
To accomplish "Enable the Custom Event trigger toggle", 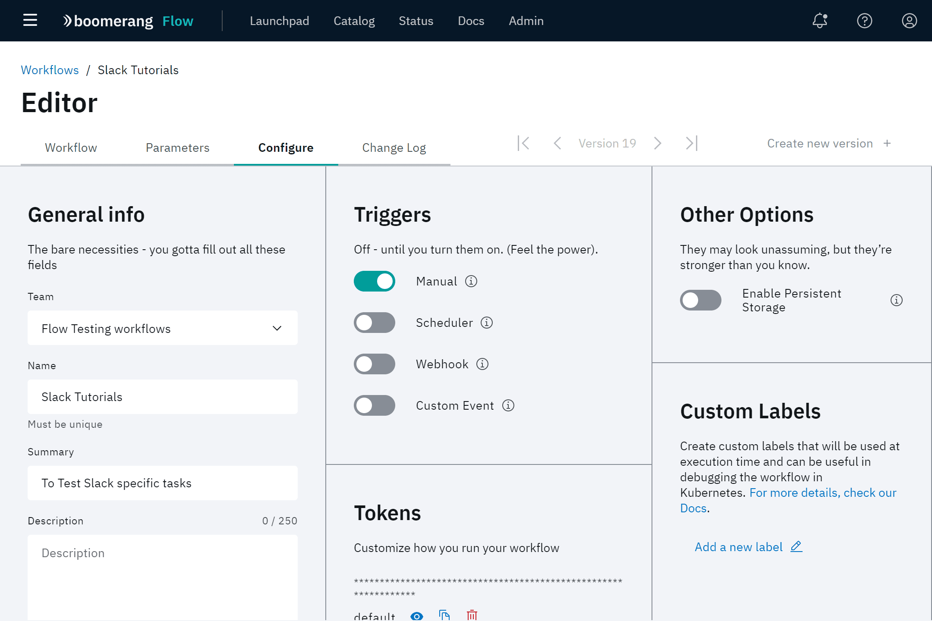I will 375,405.
